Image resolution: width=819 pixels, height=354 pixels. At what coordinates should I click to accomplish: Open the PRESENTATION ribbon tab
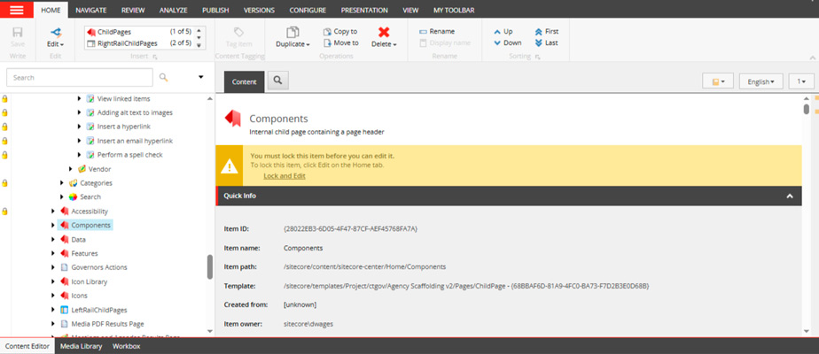(364, 10)
